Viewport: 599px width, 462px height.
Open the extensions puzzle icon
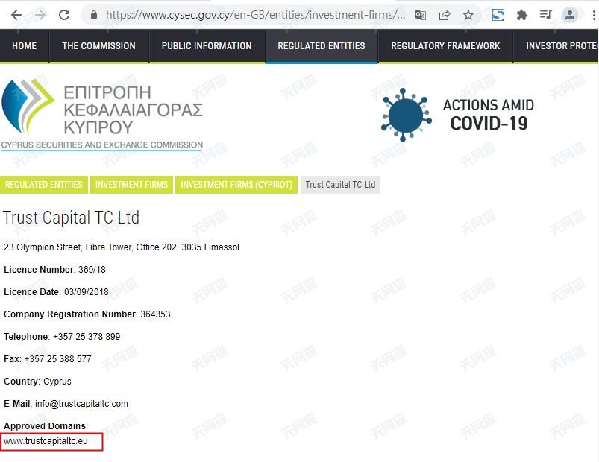(x=522, y=15)
